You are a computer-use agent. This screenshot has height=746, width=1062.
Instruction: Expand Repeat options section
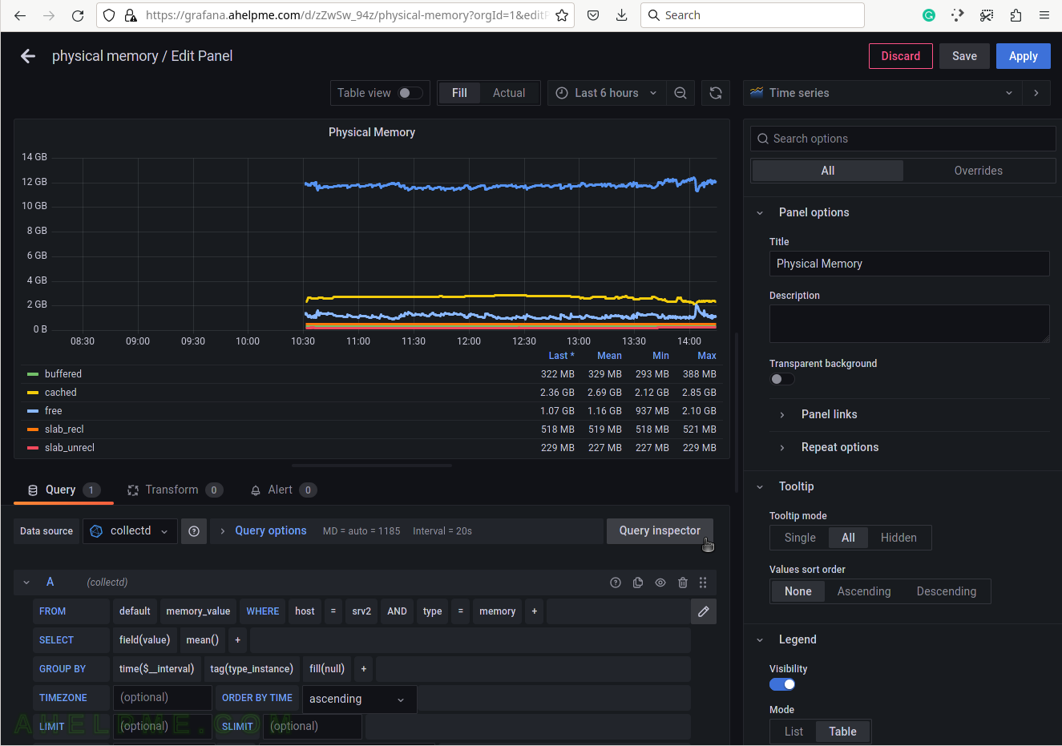[839, 447]
